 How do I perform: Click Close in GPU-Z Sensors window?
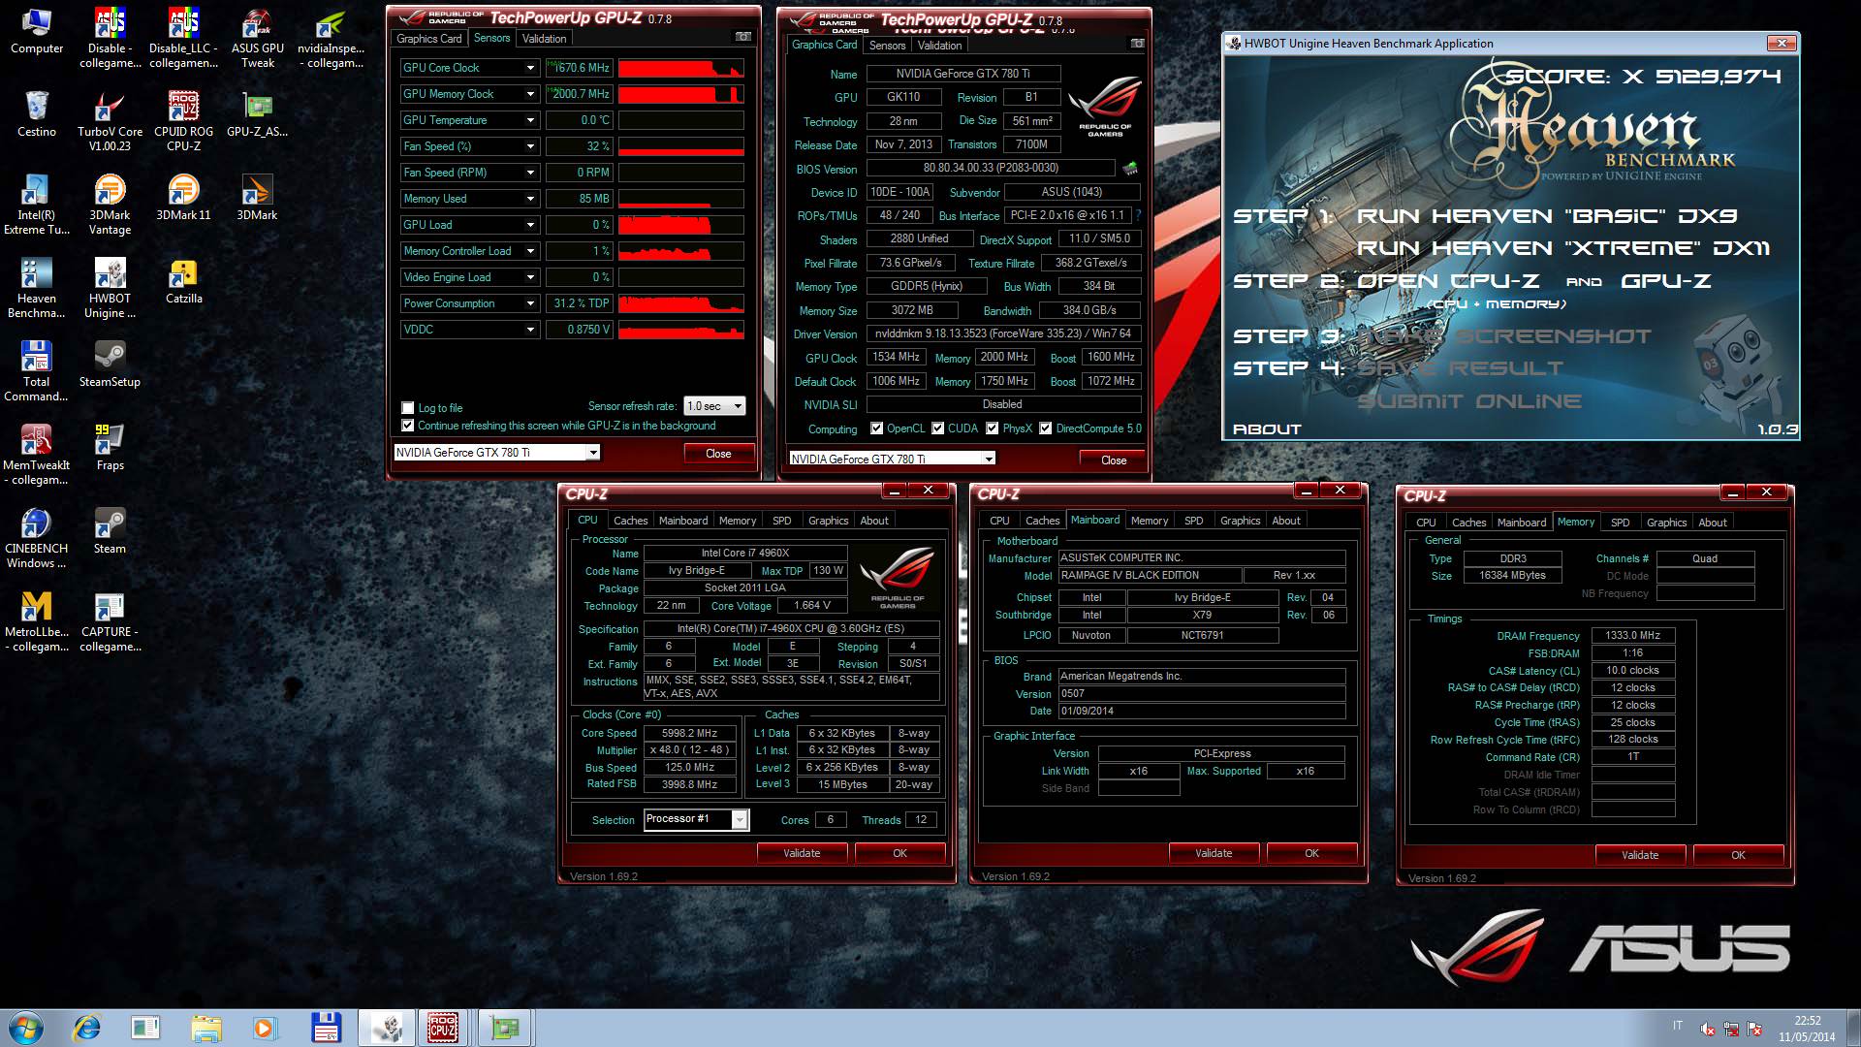(718, 454)
